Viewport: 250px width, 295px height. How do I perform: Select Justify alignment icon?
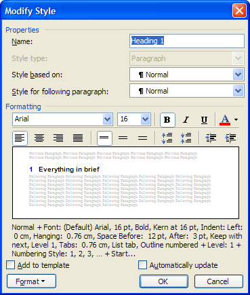point(78,138)
